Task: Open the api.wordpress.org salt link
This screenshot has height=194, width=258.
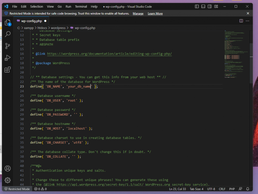Action: point(100,184)
